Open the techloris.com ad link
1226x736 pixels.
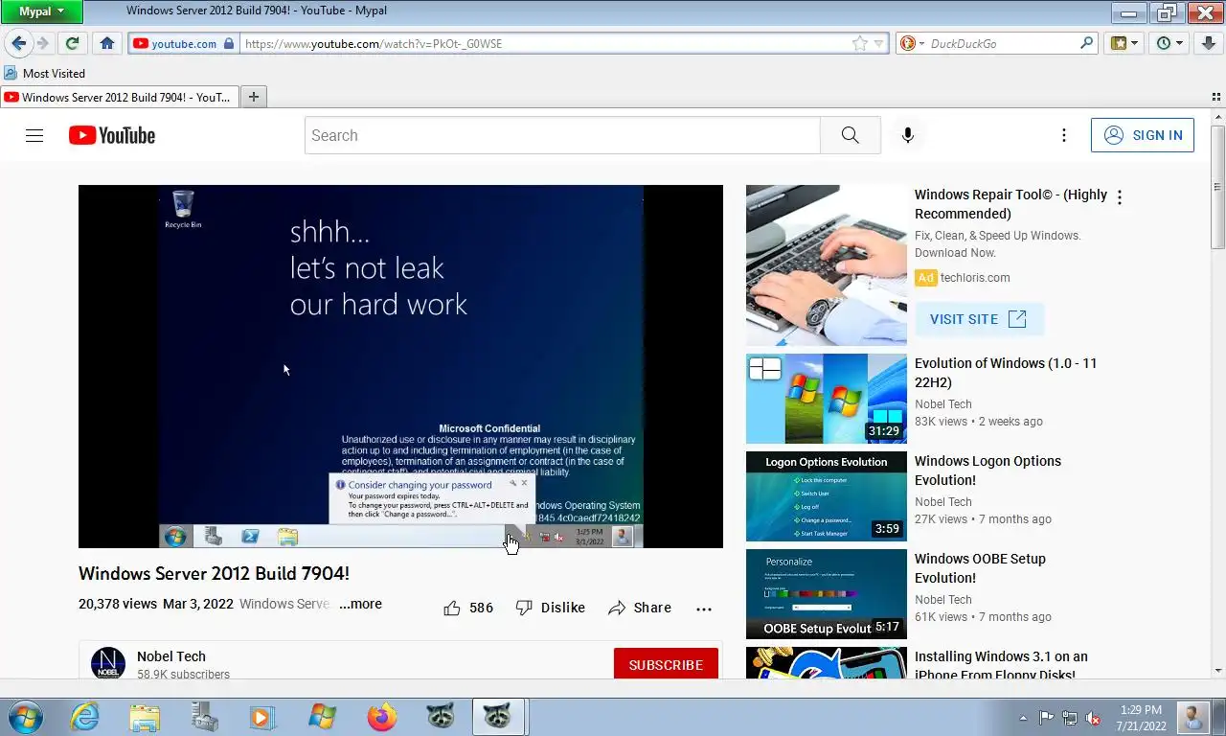(975, 278)
